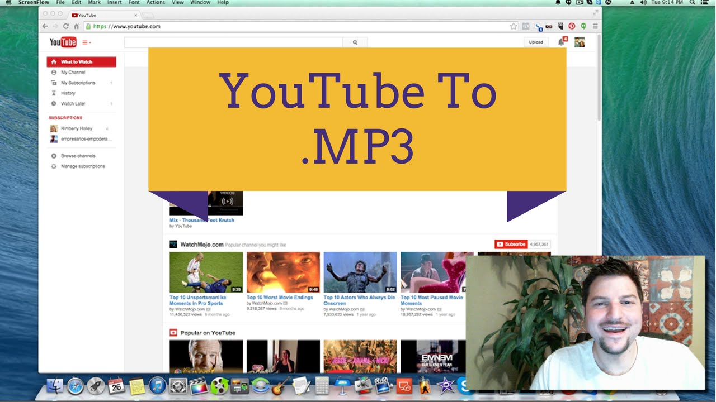716x402 pixels.
Task: Open Calendar from the Dock
Action: [116, 386]
